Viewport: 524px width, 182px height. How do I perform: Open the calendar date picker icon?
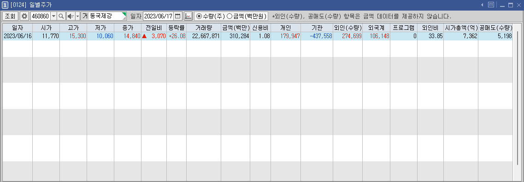tap(178, 16)
